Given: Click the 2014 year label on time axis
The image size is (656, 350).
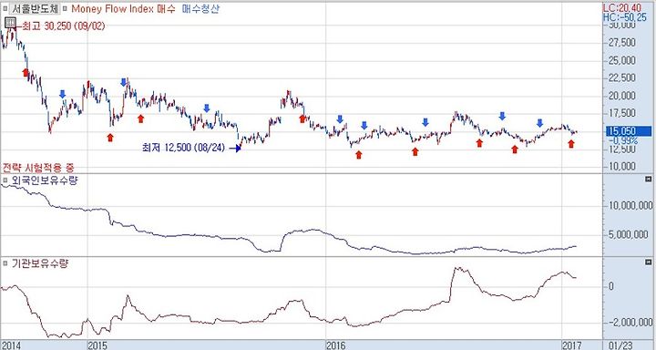Looking at the screenshot, I should (10, 345).
